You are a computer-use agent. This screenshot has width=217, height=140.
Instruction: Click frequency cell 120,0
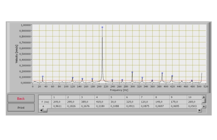coord(147,102)
